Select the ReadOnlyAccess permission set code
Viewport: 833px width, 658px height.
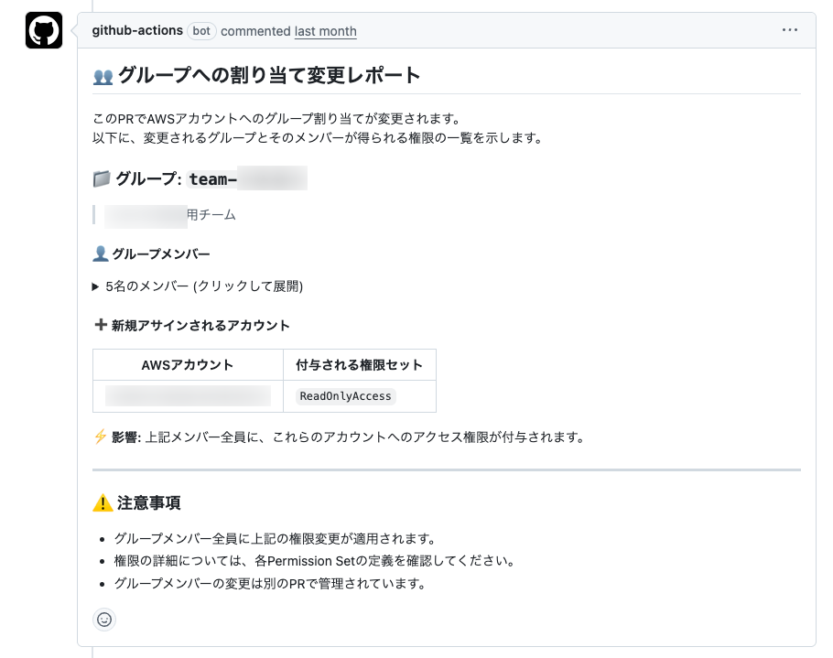pos(345,396)
